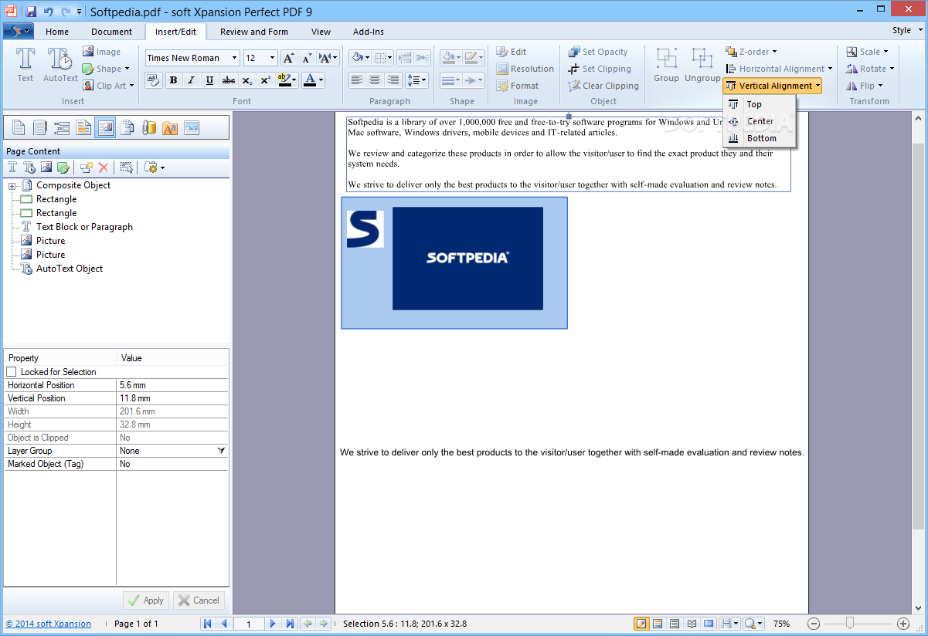This screenshot has width=928, height=636.
Task: Go to the next page
Action: (273, 624)
